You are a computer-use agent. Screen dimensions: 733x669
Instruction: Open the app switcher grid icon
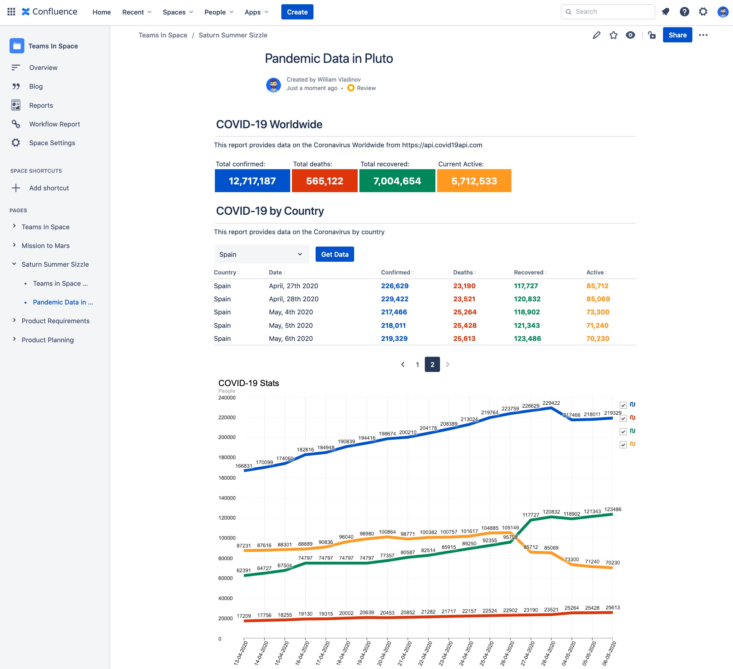coord(11,12)
